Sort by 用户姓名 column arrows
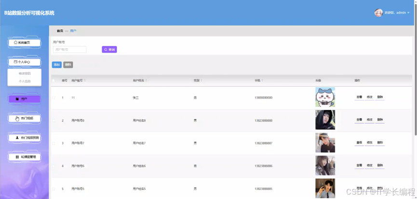Image resolution: width=417 pixels, height=199 pixels. click(x=146, y=80)
